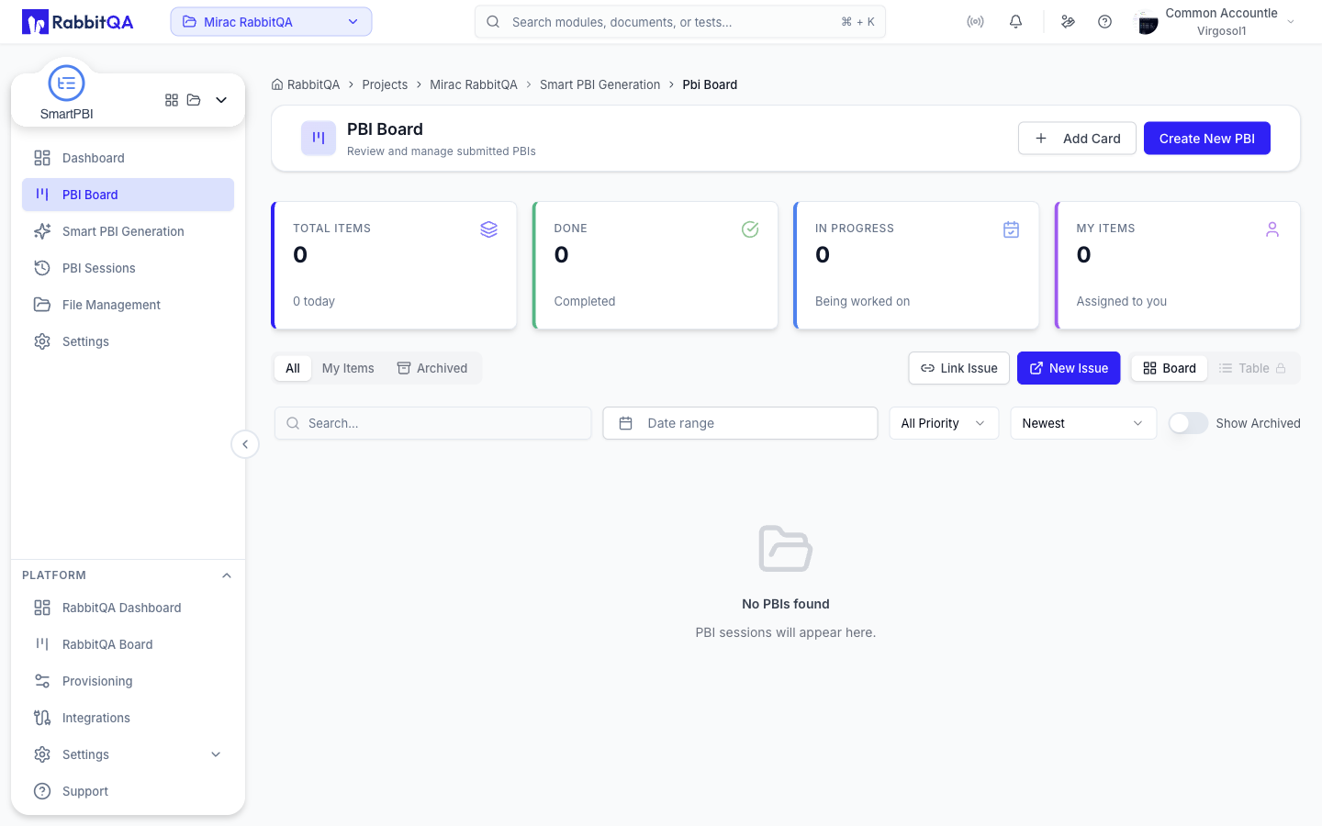Collapse the sidebar with the arrow button

point(245,444)
